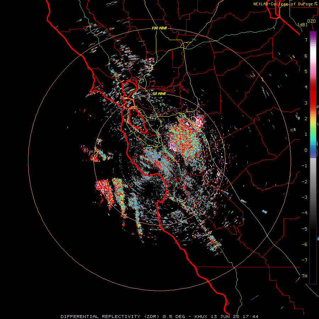The image size is (319, 319).
Task: Select the -3 value on the color scale
Action: (x=304, y=197)
